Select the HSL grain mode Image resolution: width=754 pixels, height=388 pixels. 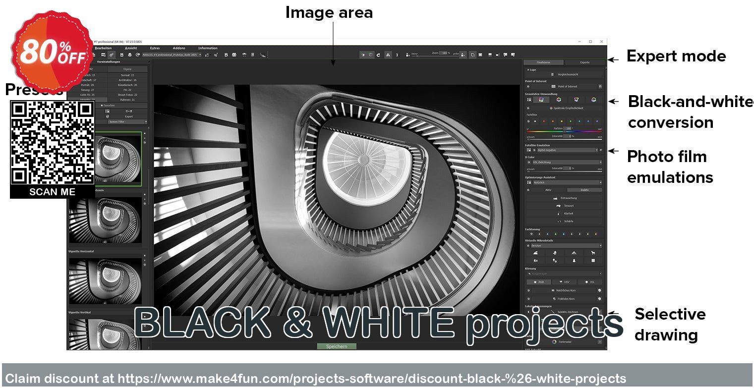tap(589, 282)
